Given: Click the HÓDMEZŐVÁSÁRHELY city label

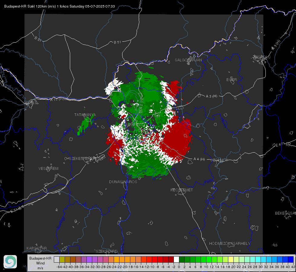Looking at the screenshot, I should [x=229, y=244].
